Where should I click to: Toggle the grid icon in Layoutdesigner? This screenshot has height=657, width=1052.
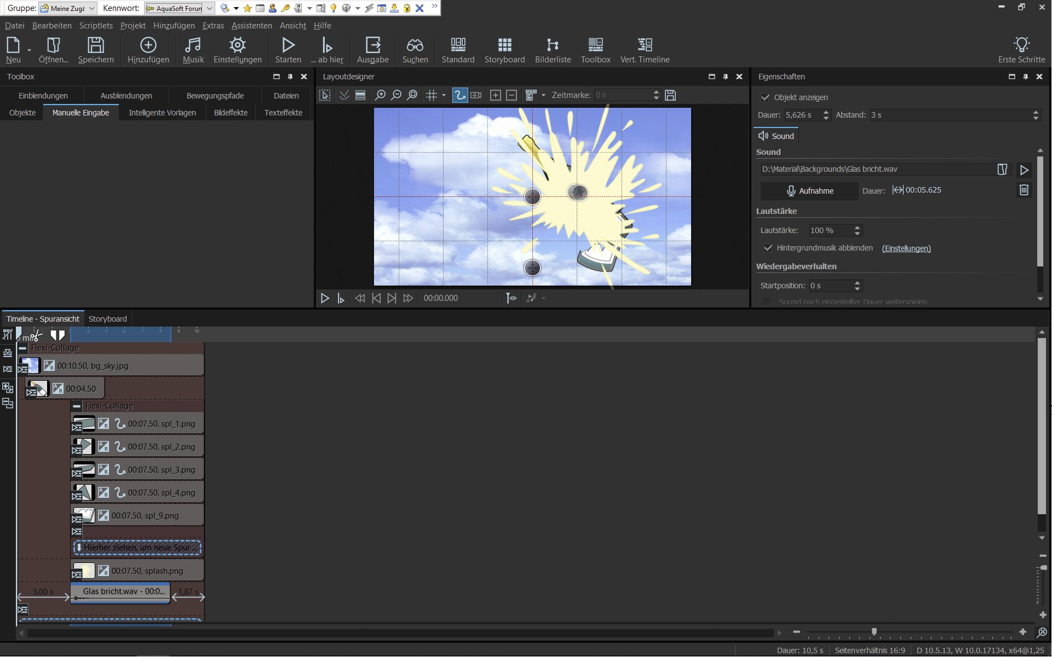(432, 95)
